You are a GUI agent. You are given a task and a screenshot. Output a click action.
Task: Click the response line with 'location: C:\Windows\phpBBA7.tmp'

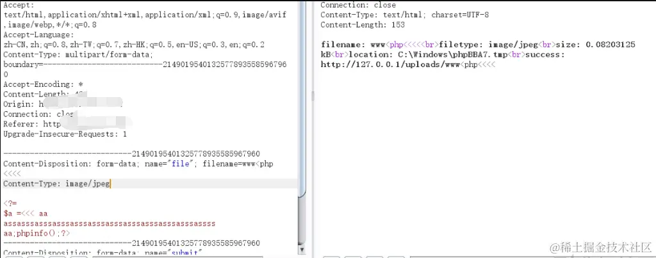pos(443,55)
